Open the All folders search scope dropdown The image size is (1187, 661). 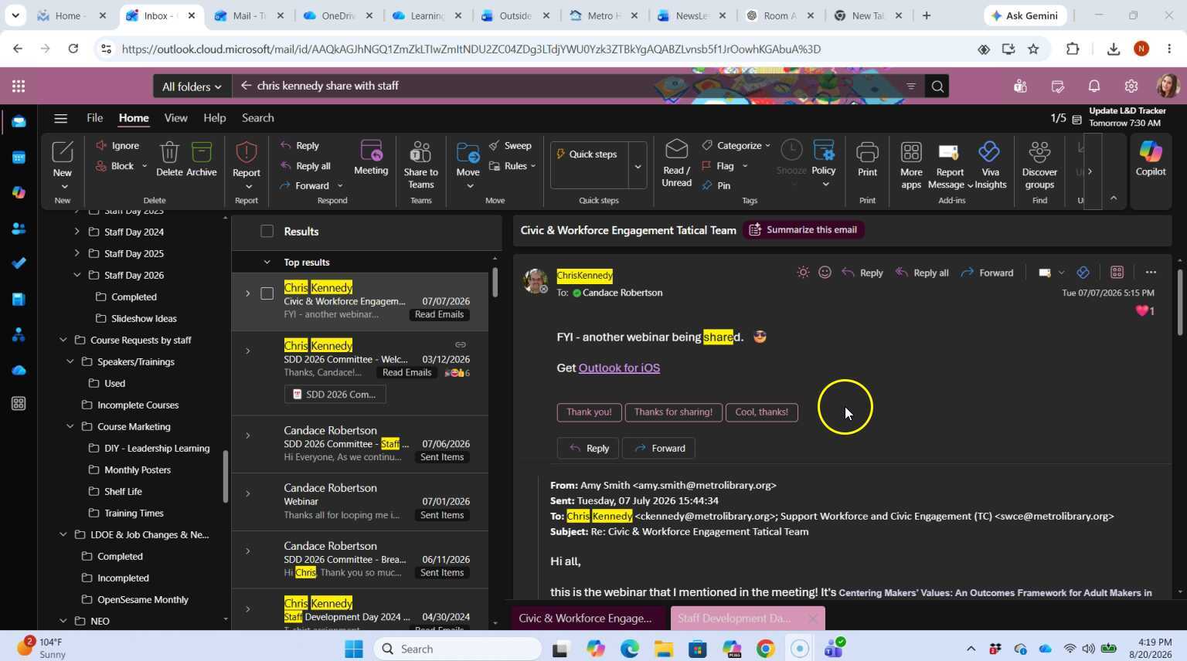(x=192, y=86)
